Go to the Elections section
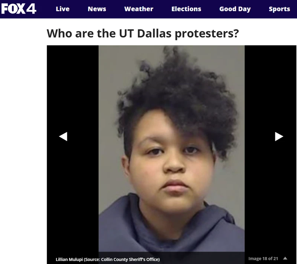This screenshot has height=264, width=297. click(x=186, y=9)
